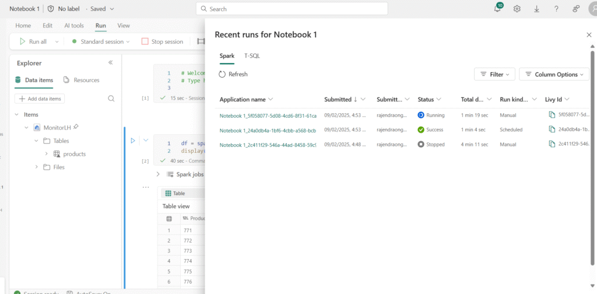Image resolution: width=597 pixels, height=294 pixels.
Task: Open run Notebook 1_2c411f29 link
Action: (268, 145)
